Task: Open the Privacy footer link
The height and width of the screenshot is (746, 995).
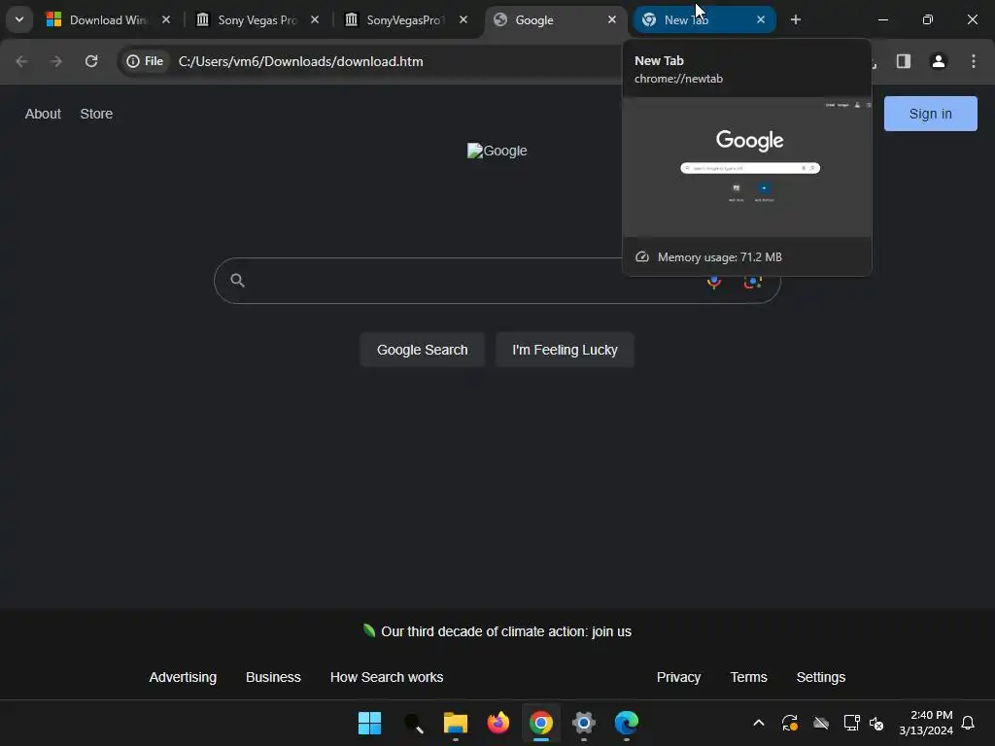Action: coord(678,677)
